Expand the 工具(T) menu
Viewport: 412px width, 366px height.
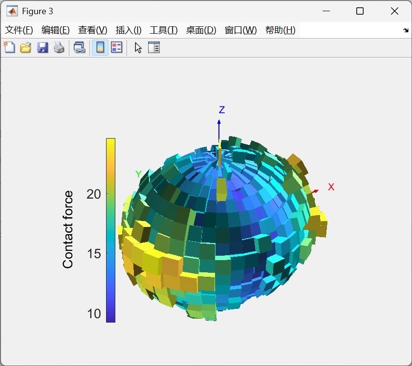tap(163, 30)
